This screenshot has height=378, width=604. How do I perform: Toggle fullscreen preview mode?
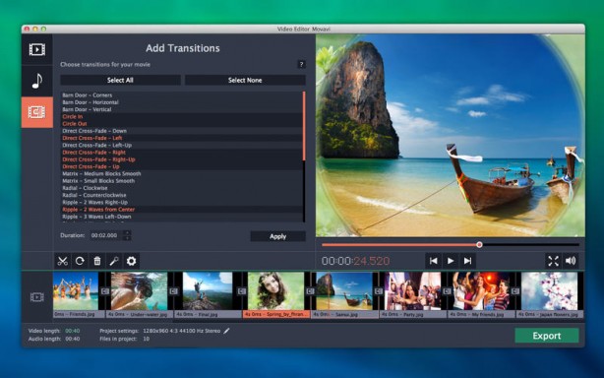point(553,261)
